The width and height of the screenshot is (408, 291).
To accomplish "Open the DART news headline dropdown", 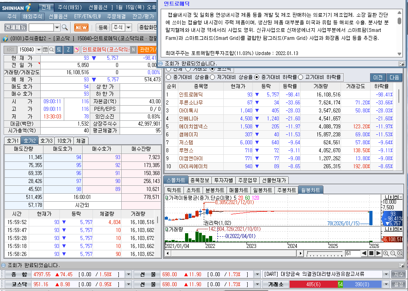I will [x=386, y=274].
